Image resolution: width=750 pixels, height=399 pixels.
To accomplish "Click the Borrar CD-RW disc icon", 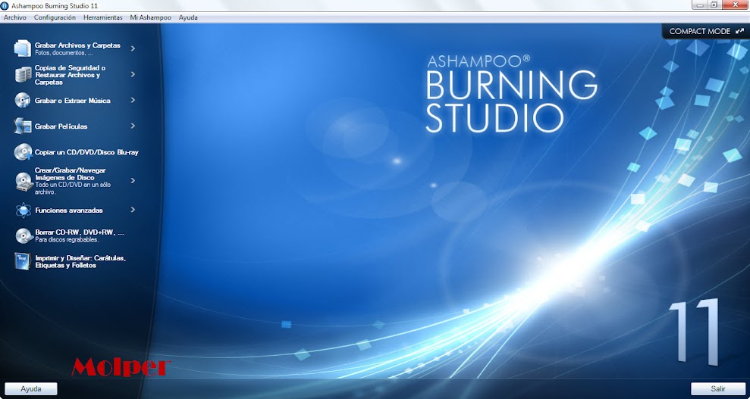I will (x=24, y=235).
